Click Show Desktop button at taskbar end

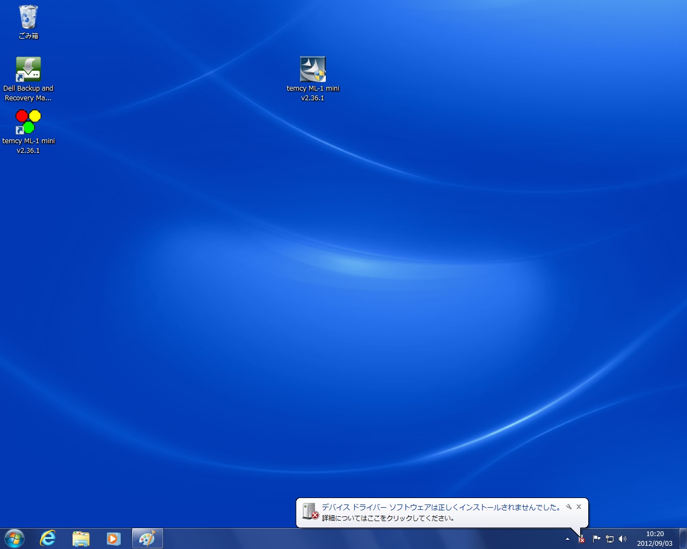click(x=683, y=538)
